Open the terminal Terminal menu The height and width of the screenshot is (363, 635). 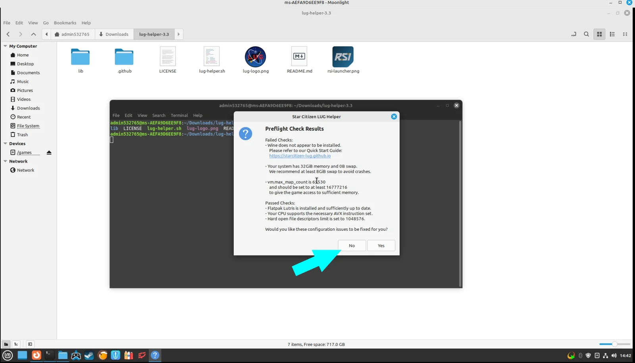179,115
